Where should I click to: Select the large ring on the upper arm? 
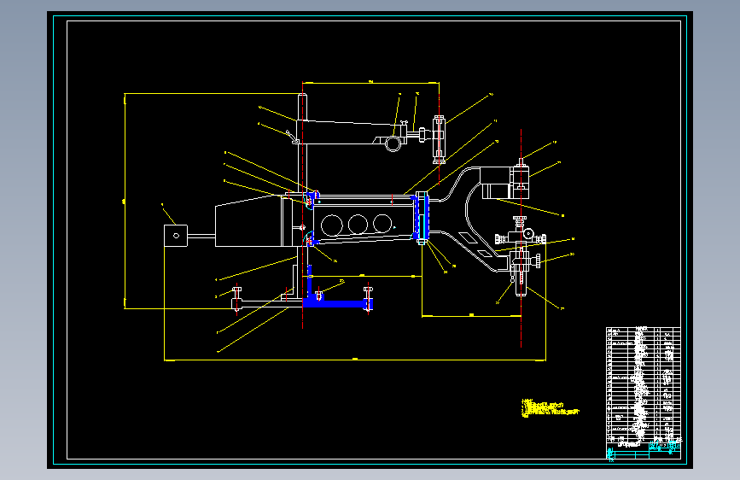393,143
